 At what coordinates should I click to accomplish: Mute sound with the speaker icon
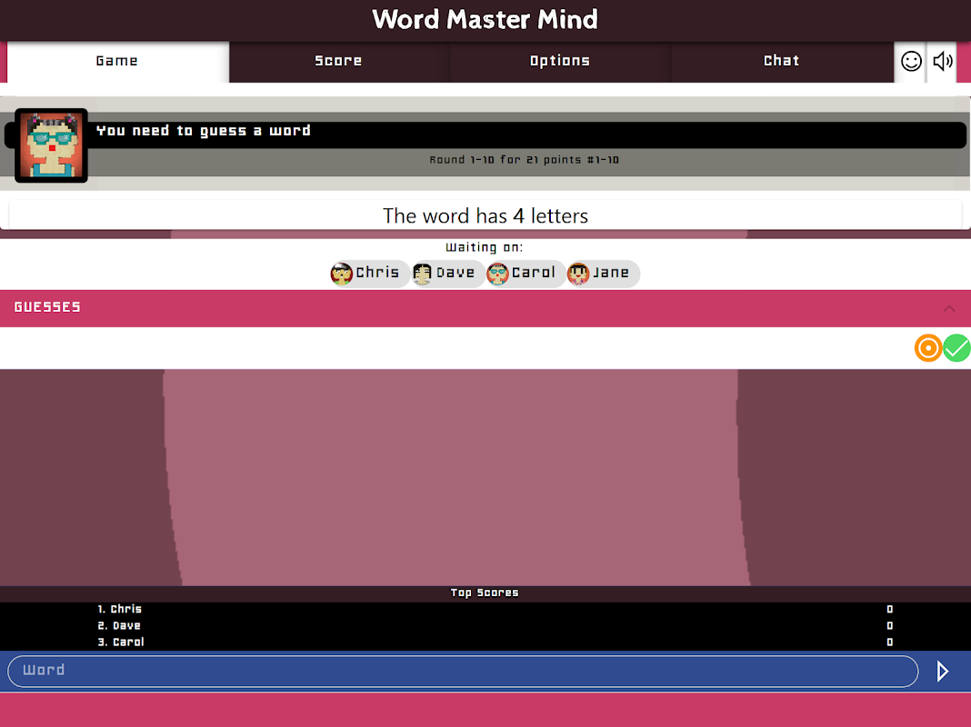click(x=943, y=61)
